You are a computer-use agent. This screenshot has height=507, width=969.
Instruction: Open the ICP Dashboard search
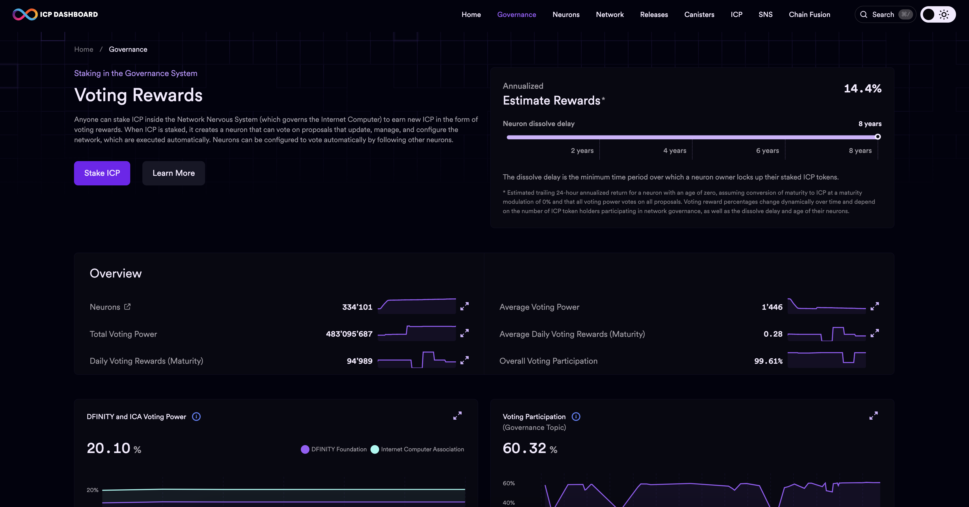[x=885, y=14]
